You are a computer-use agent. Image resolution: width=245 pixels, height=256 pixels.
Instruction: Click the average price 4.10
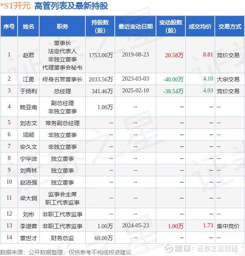(208, 79)
